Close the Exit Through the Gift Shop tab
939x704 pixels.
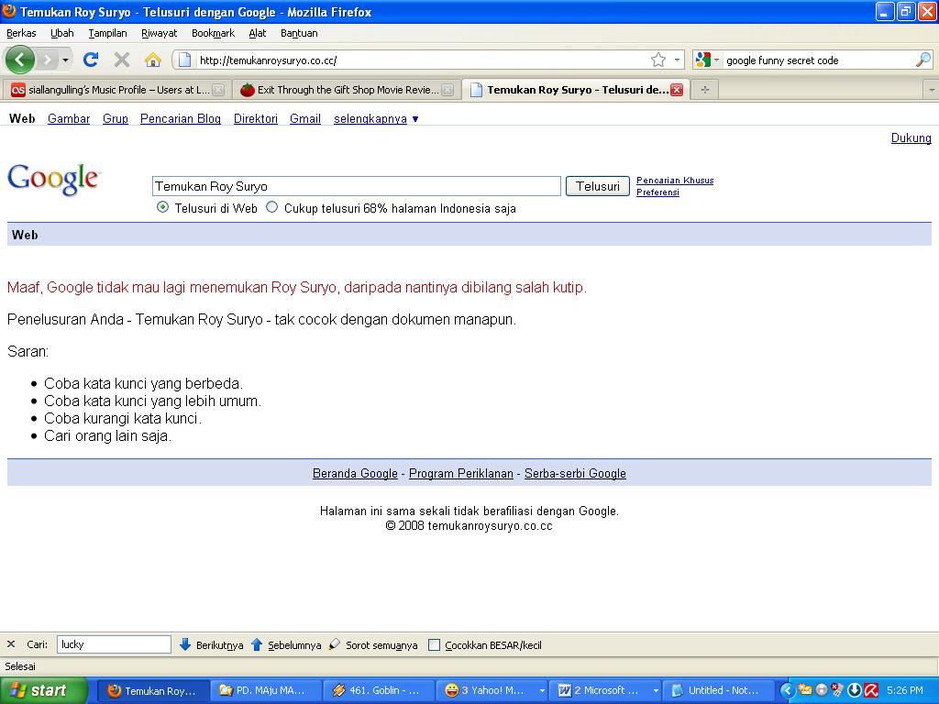[447, 90]
